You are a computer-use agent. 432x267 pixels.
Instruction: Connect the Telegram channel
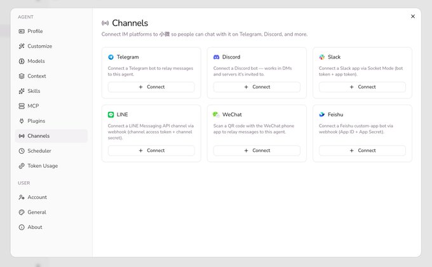(151, 87)
